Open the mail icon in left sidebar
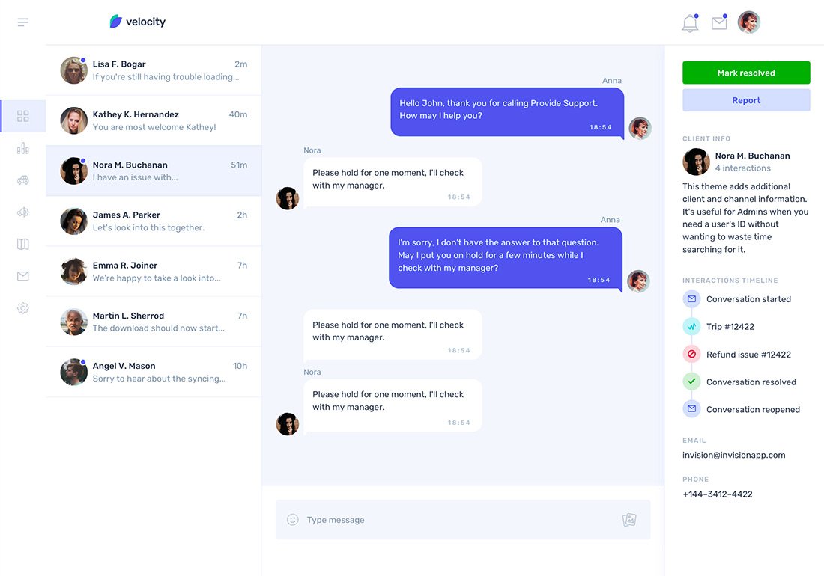Image resolution: width=824 pixels, height=576 pixels. point(23,276)
